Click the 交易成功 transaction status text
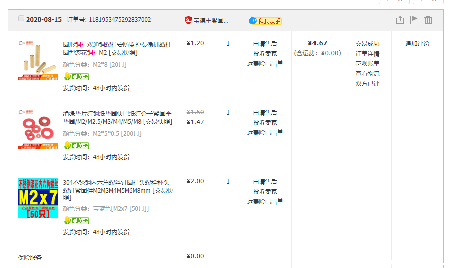The width and height of the screenshot is (473, 268). tap(367, 44)
